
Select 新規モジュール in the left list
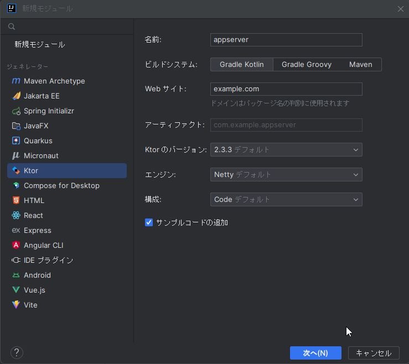(x=40, y=45)
